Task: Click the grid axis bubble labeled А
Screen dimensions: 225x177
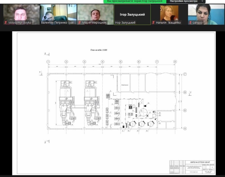Action: point(185,128)
